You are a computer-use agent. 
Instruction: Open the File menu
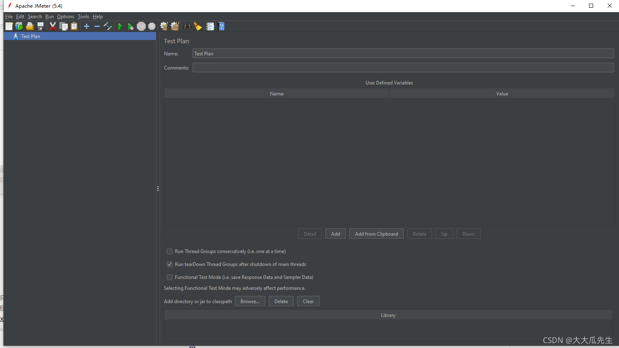(x=9, y=17)
